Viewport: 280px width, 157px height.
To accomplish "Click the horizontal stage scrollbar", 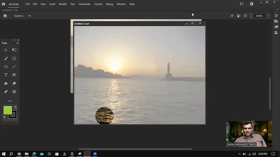I will pyautogui.click(x=135, y=149).
